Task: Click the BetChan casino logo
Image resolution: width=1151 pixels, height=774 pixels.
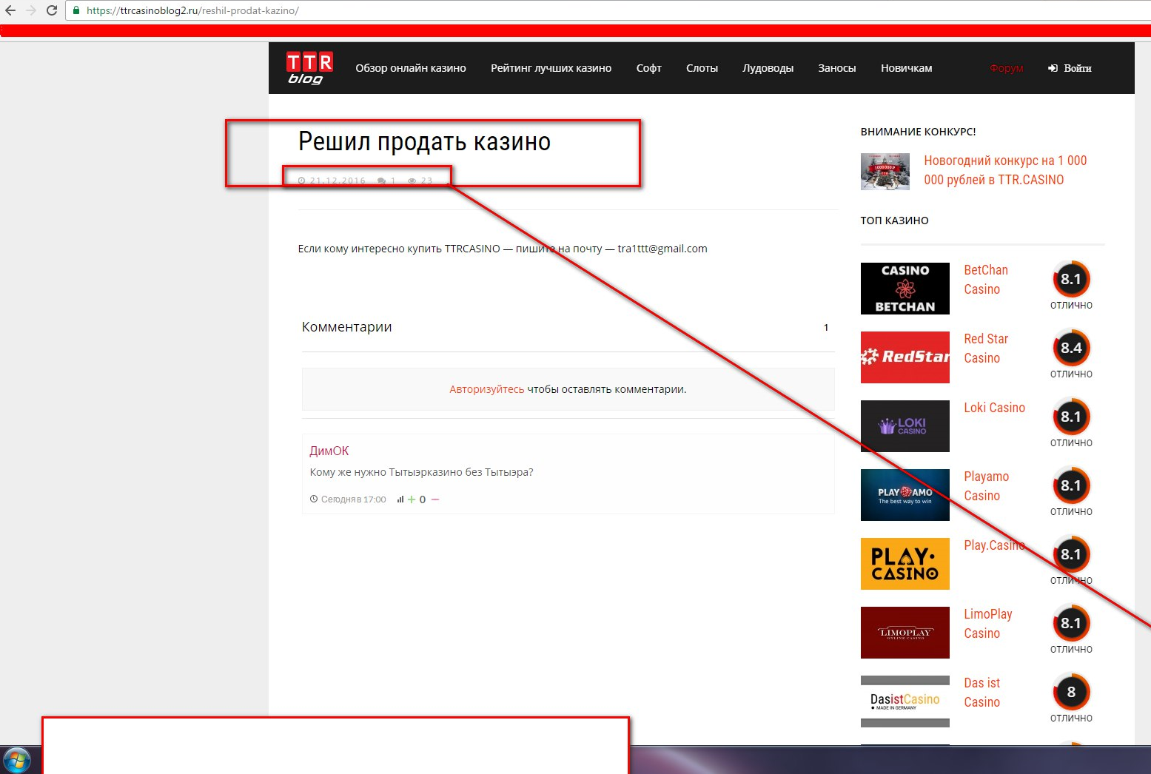Action: pyautogui.click(x=905, y=289)
